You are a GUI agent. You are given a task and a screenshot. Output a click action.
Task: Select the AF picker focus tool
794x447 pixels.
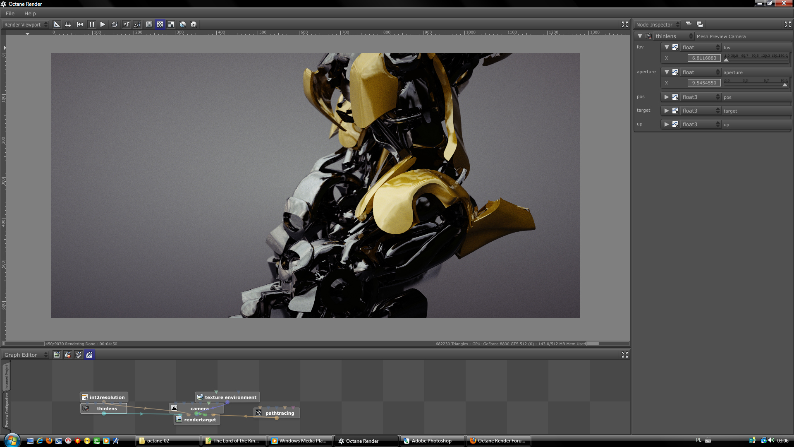point(137,24)
